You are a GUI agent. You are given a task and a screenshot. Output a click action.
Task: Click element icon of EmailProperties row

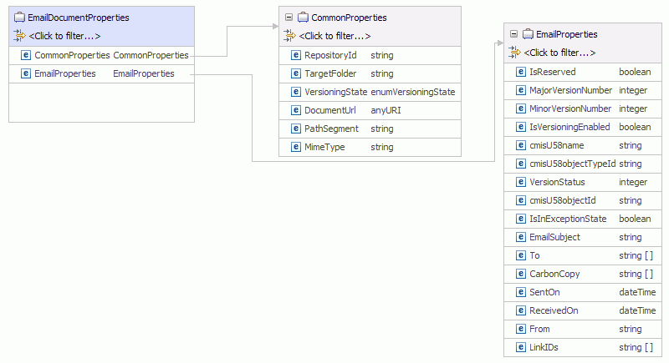coord(26,73)
